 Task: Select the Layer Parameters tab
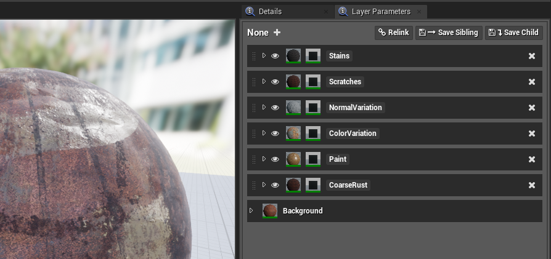tap(380, 12)
